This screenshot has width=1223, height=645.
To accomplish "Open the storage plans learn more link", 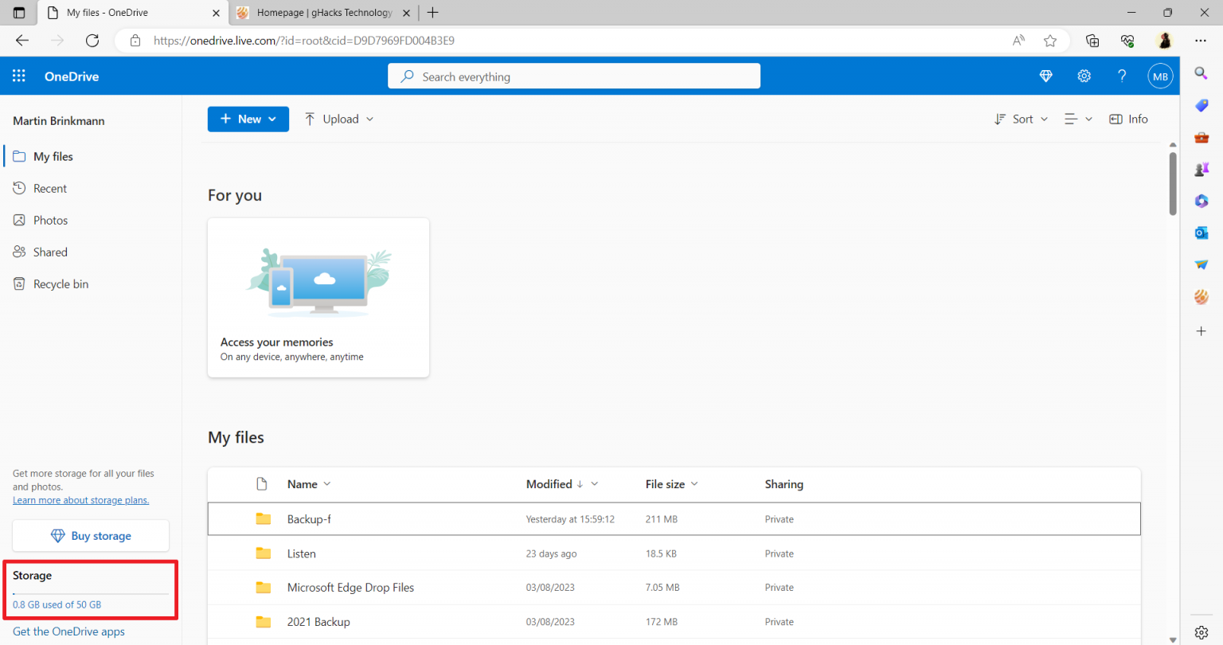I will click(80, 499).
